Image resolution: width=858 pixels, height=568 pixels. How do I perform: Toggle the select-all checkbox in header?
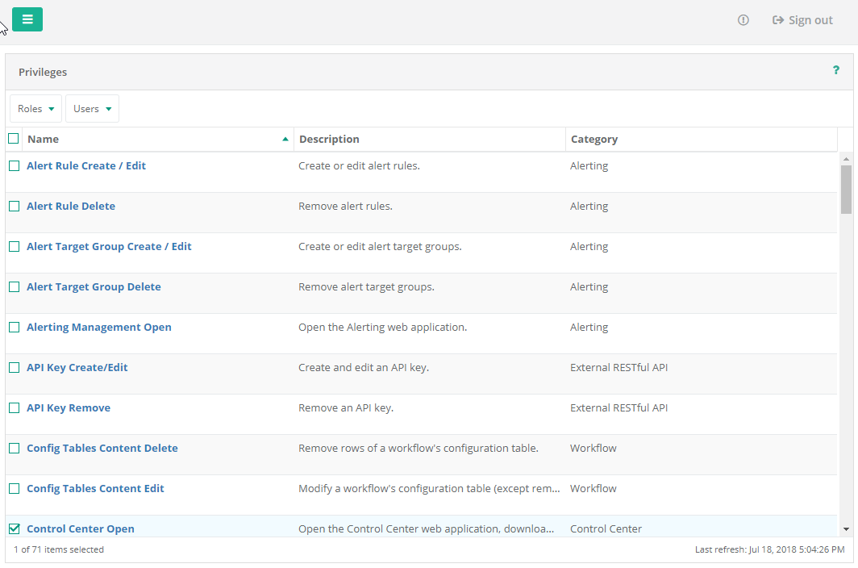pyautogui.click(x=14, y=139)
